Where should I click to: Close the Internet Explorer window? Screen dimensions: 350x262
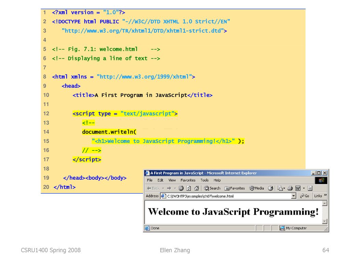pos(325,173)
